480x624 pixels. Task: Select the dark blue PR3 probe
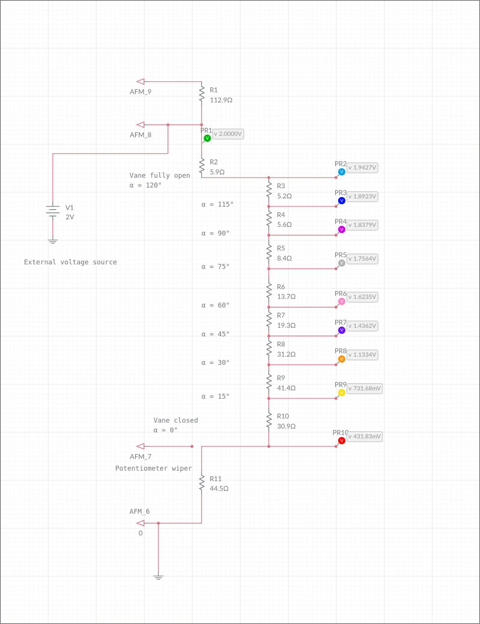coord(341,201)
